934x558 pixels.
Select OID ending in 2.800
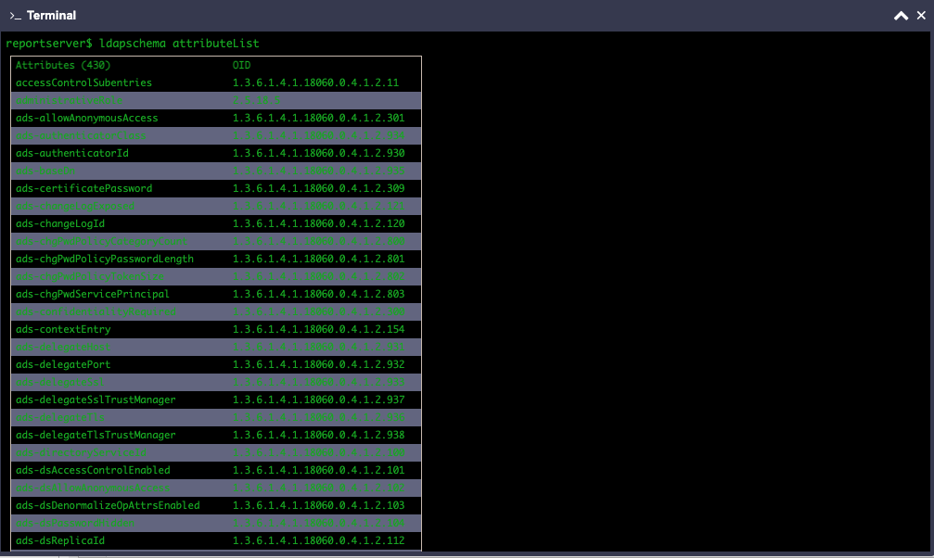[x=319, y=241]
